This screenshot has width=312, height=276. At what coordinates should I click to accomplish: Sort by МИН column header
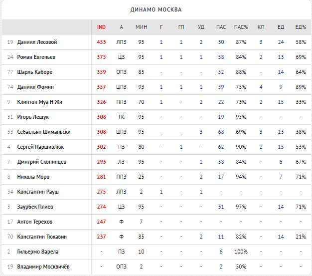141,27
